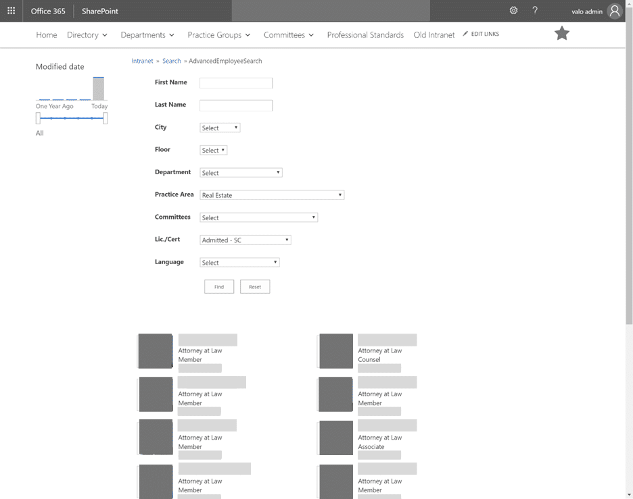Click the right handle of Modified date slider
The image size is (633, 499).
point(105,118)
